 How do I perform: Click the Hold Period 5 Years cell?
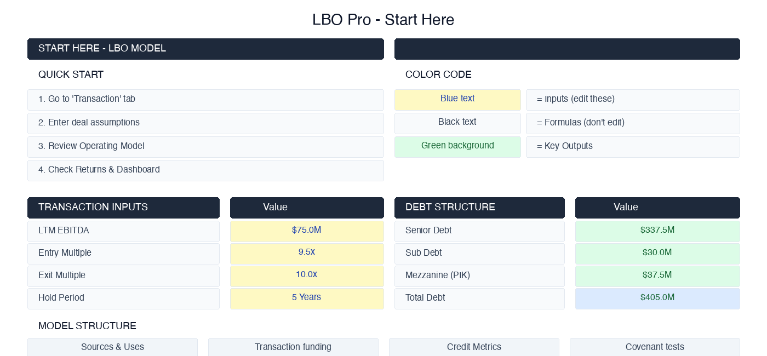point(307,298)
